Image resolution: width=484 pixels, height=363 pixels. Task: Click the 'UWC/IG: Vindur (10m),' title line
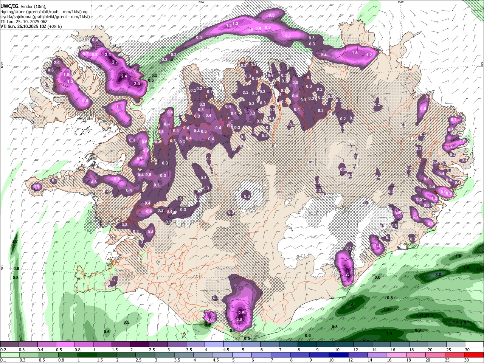tap(23, 6)
